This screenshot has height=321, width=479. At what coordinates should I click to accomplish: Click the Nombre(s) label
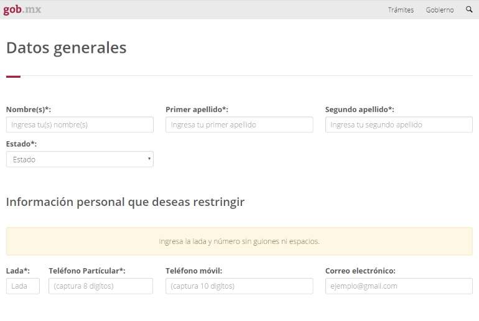point(29,109)
